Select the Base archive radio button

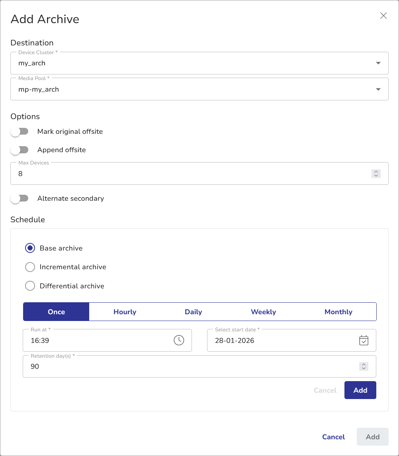(x=30, y=248)
